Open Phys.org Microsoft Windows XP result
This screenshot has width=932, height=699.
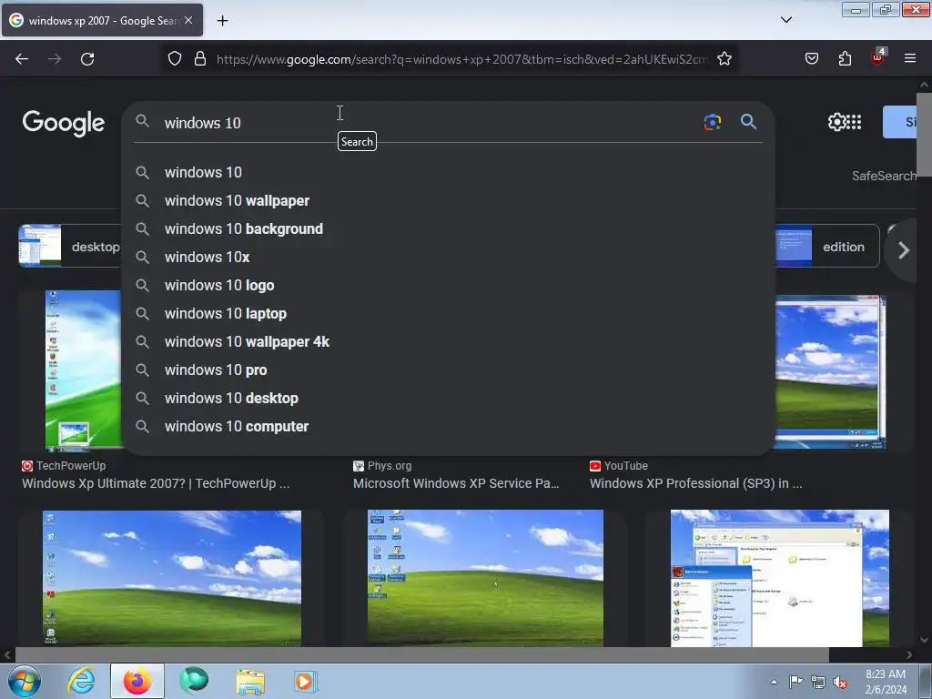point(456,484)
